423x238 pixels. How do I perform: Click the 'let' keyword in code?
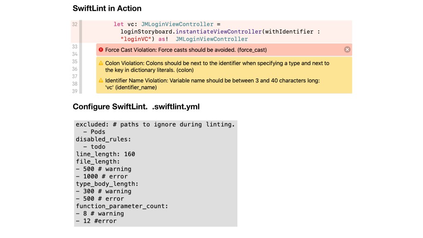tap(119, 24)
